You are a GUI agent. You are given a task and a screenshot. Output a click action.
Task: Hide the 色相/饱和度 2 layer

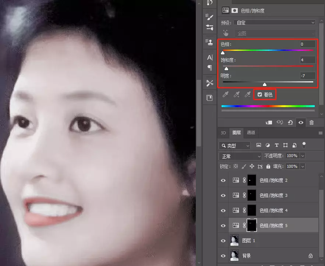(223, 180)
